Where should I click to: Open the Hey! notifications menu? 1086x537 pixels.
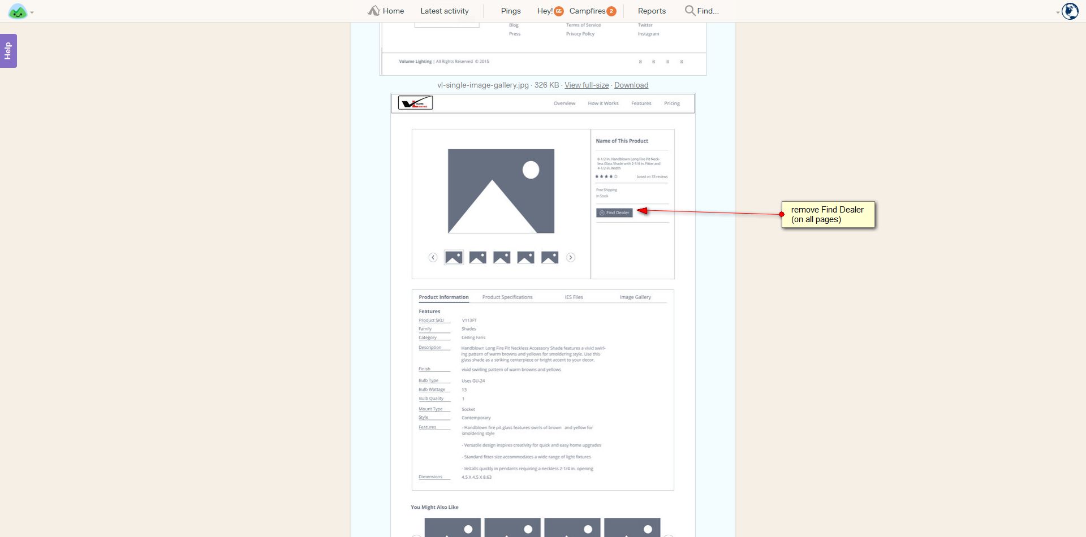(x=550, y=11)
